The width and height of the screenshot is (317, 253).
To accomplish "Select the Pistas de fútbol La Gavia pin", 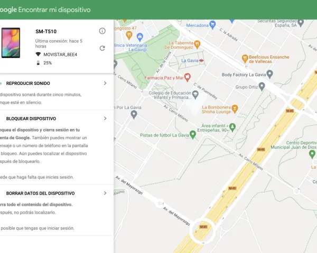I will [193, 134].
